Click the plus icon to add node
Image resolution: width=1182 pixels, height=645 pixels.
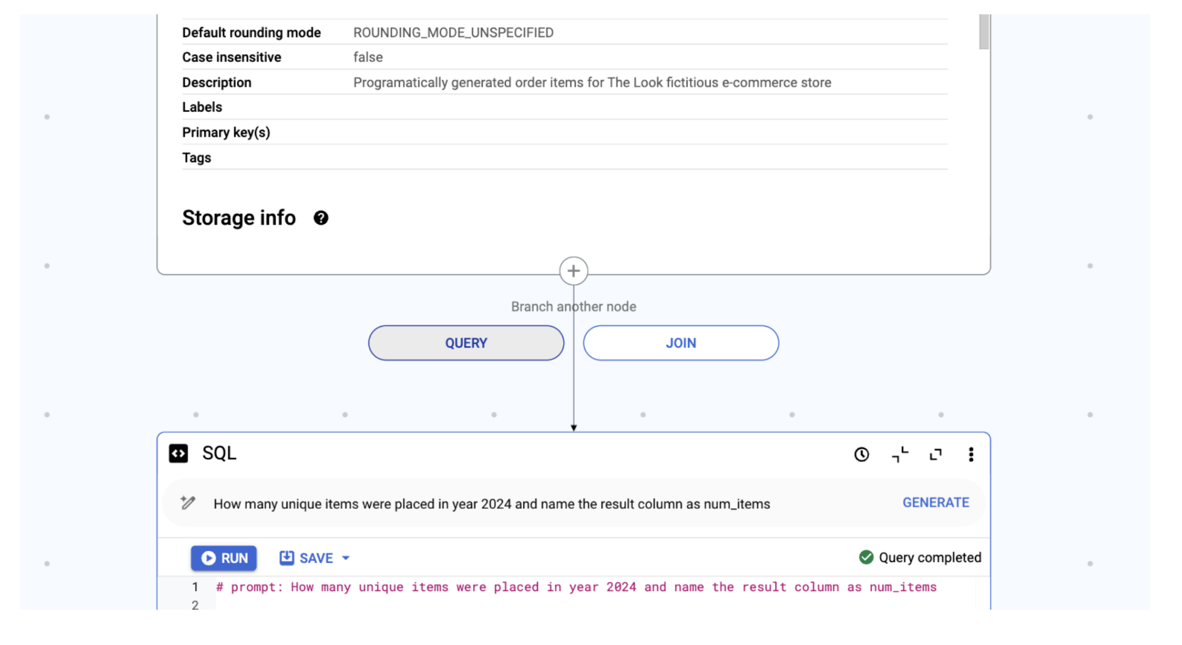tap(573, 271)
